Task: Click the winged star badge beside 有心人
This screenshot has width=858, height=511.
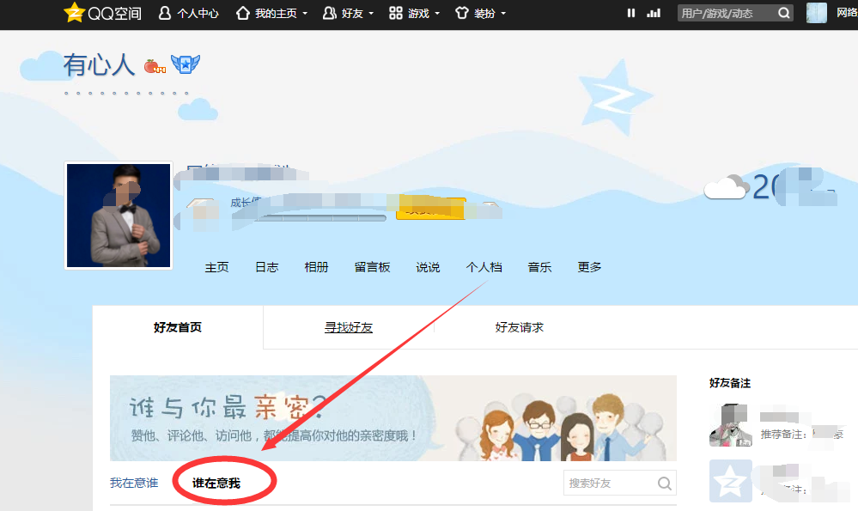Action: coord(185,64)
